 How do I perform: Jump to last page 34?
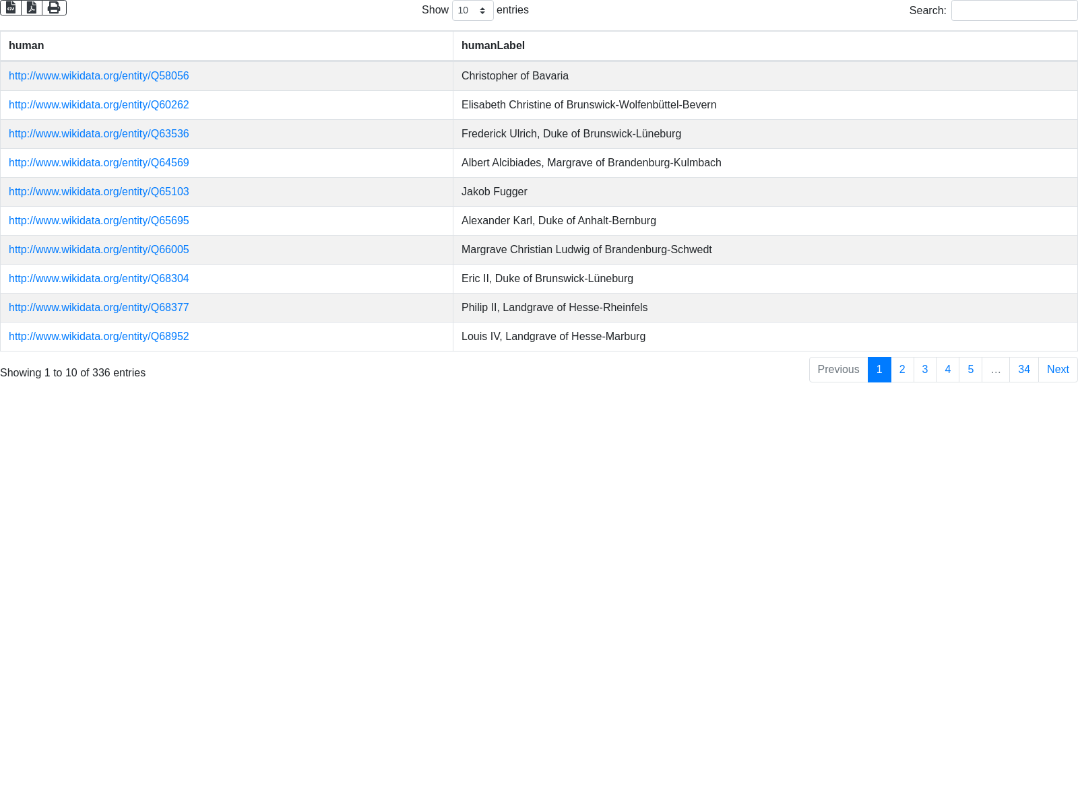point(1024,370)
